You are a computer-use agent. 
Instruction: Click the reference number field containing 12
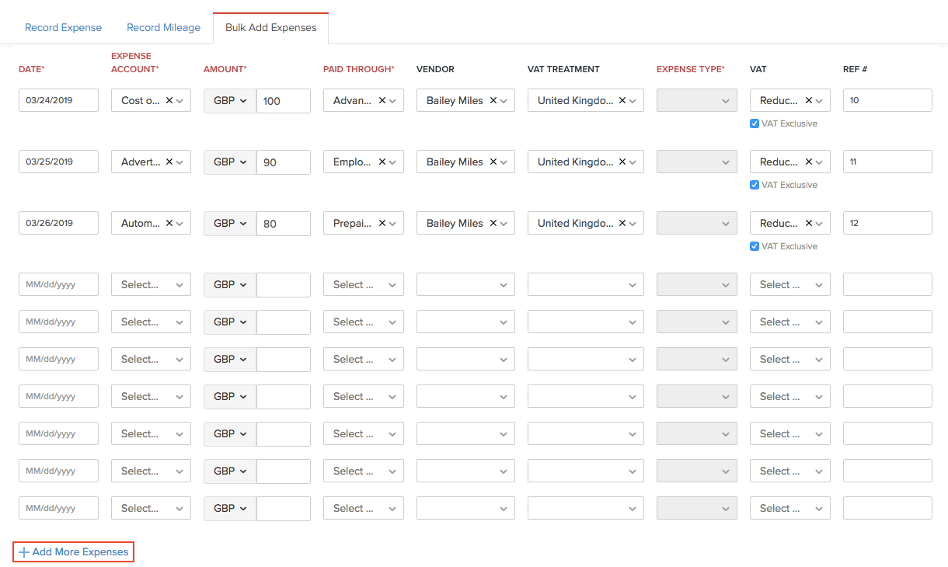point(887,224)
